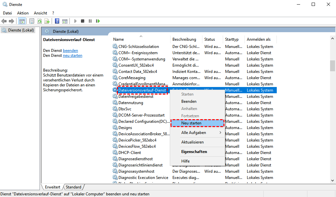This screenshot has height=197, width=336.
Task: Click the blue Help question mark icon
Action: coord(57,21)
